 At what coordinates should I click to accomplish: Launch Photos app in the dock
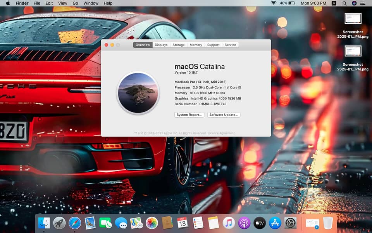tap(152, 223)
